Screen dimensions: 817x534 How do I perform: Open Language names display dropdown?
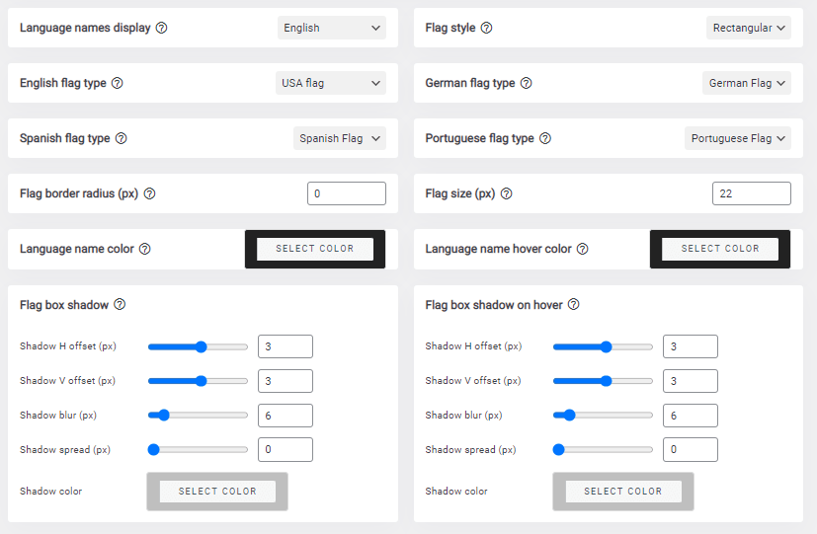[x=331, y=28]
